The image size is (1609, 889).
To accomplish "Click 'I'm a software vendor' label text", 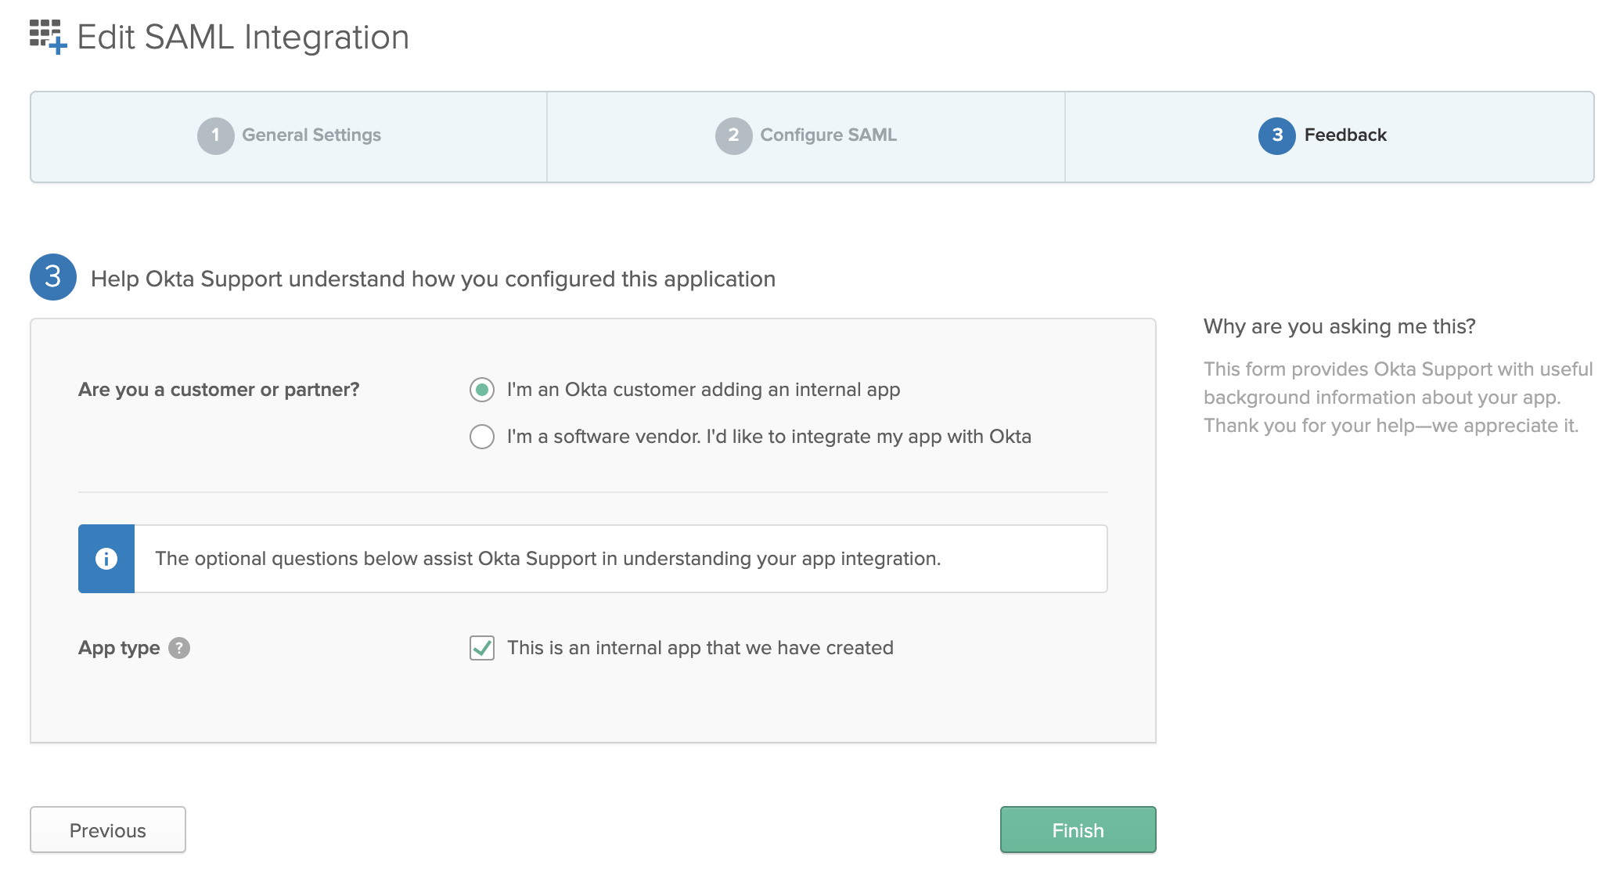I will [769, 437].
